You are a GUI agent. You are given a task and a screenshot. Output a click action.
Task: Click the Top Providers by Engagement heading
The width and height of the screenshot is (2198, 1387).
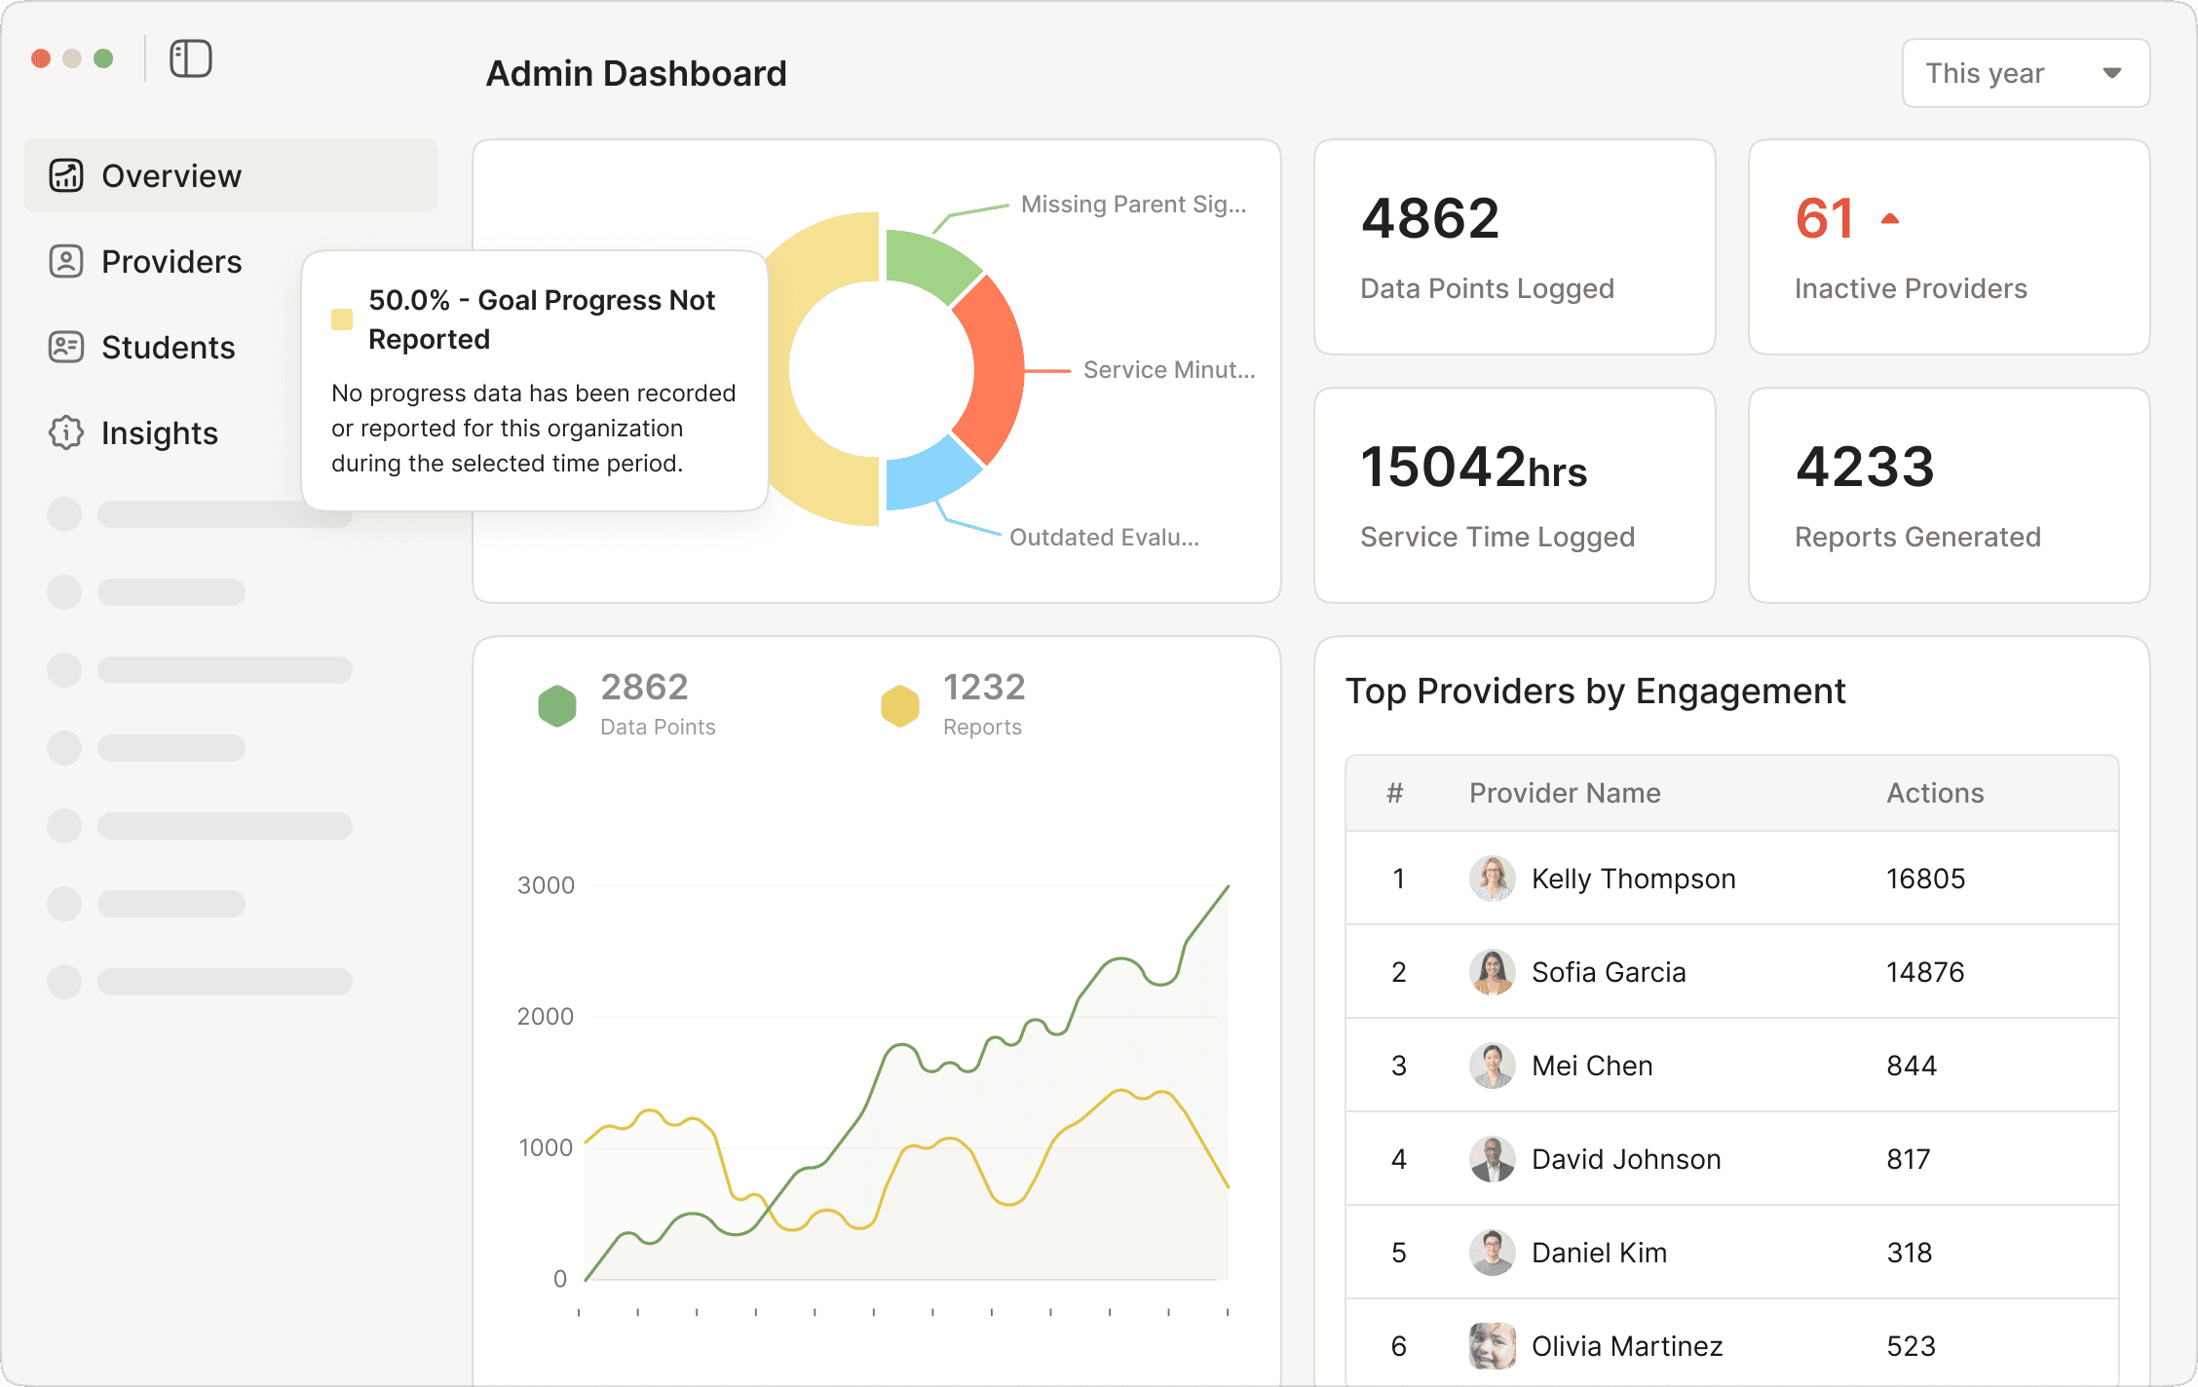tap(1595, 691)
